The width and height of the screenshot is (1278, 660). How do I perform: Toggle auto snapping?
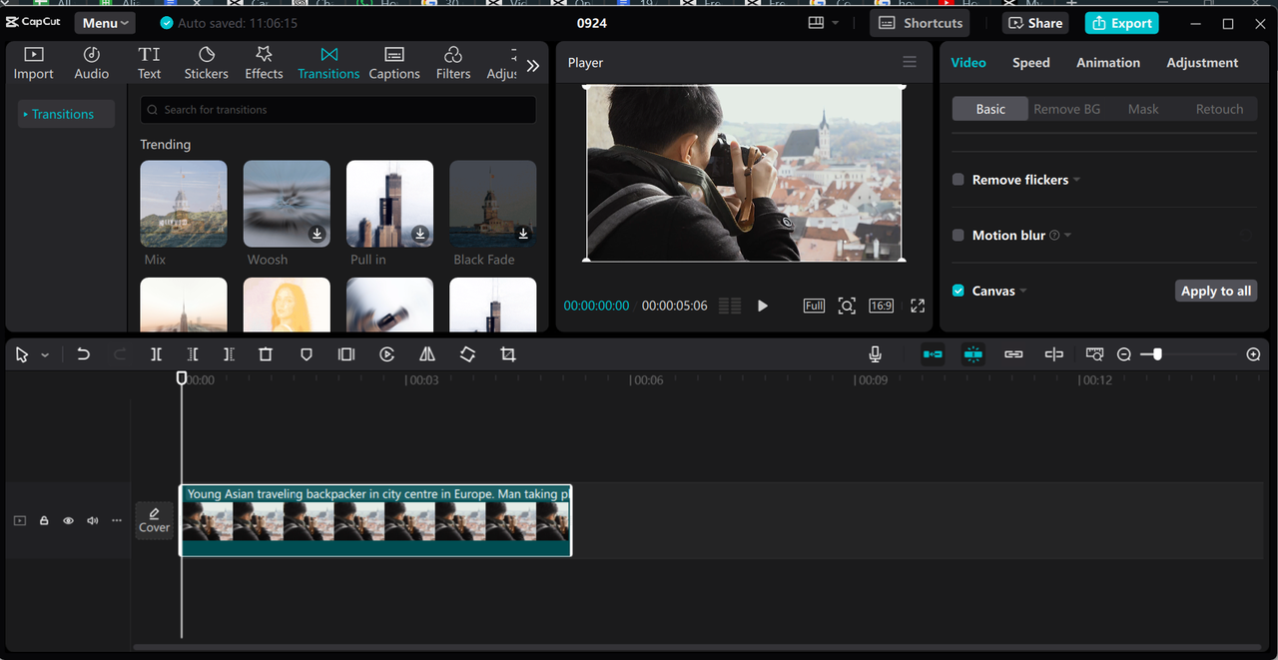(x=972, y=354)
